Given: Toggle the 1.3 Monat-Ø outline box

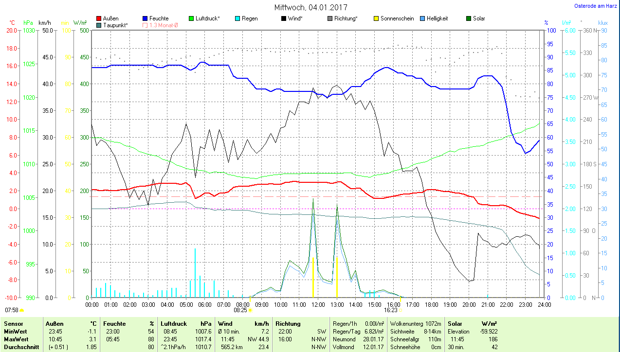Looking at the screenshot, I should coord(145,25).
